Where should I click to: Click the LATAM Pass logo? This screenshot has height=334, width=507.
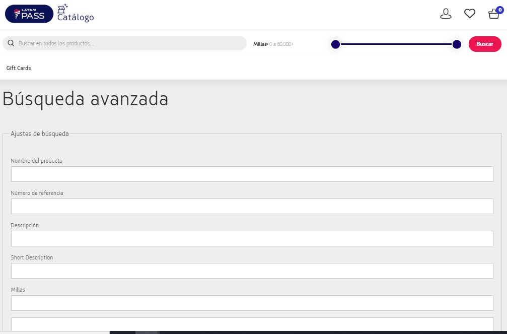(29, 14)
